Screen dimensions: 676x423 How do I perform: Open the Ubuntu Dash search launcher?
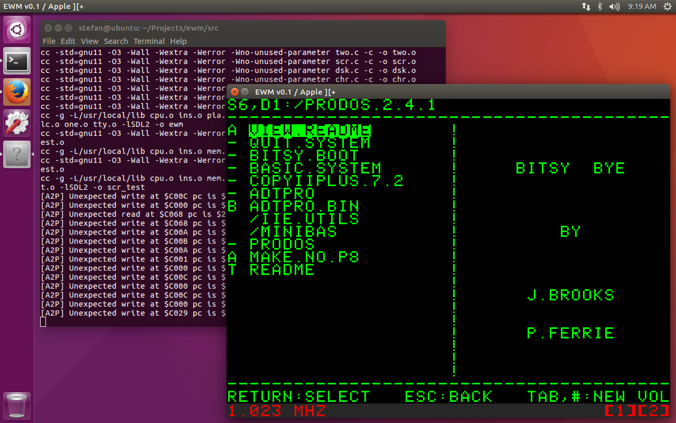pyautogui.click(x=17, y=30)
